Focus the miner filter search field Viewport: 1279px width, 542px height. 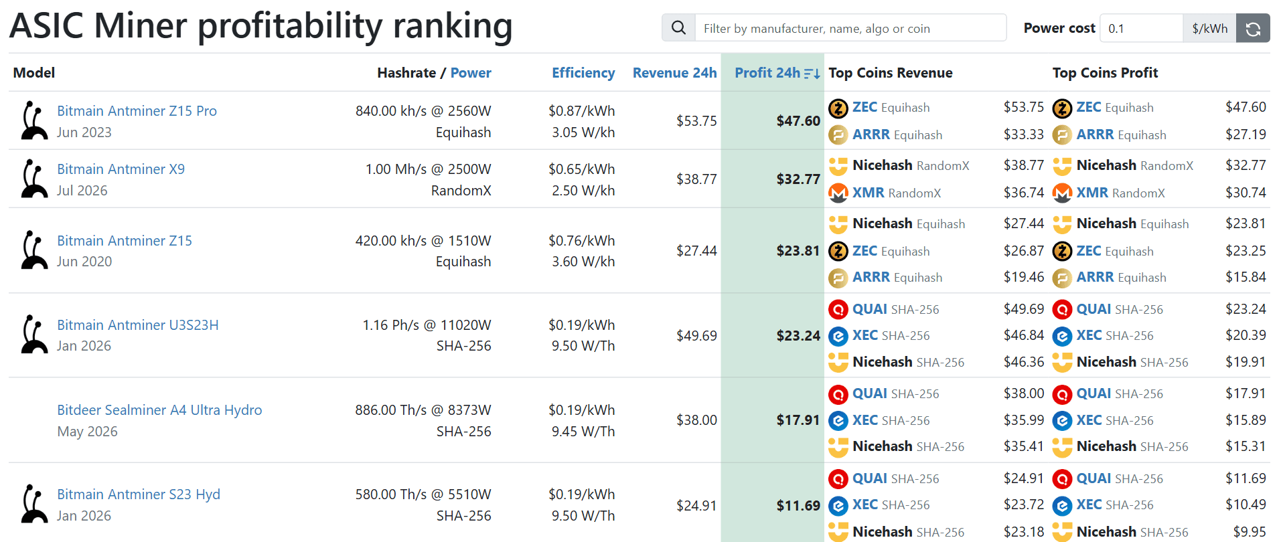tap(850, 28)
